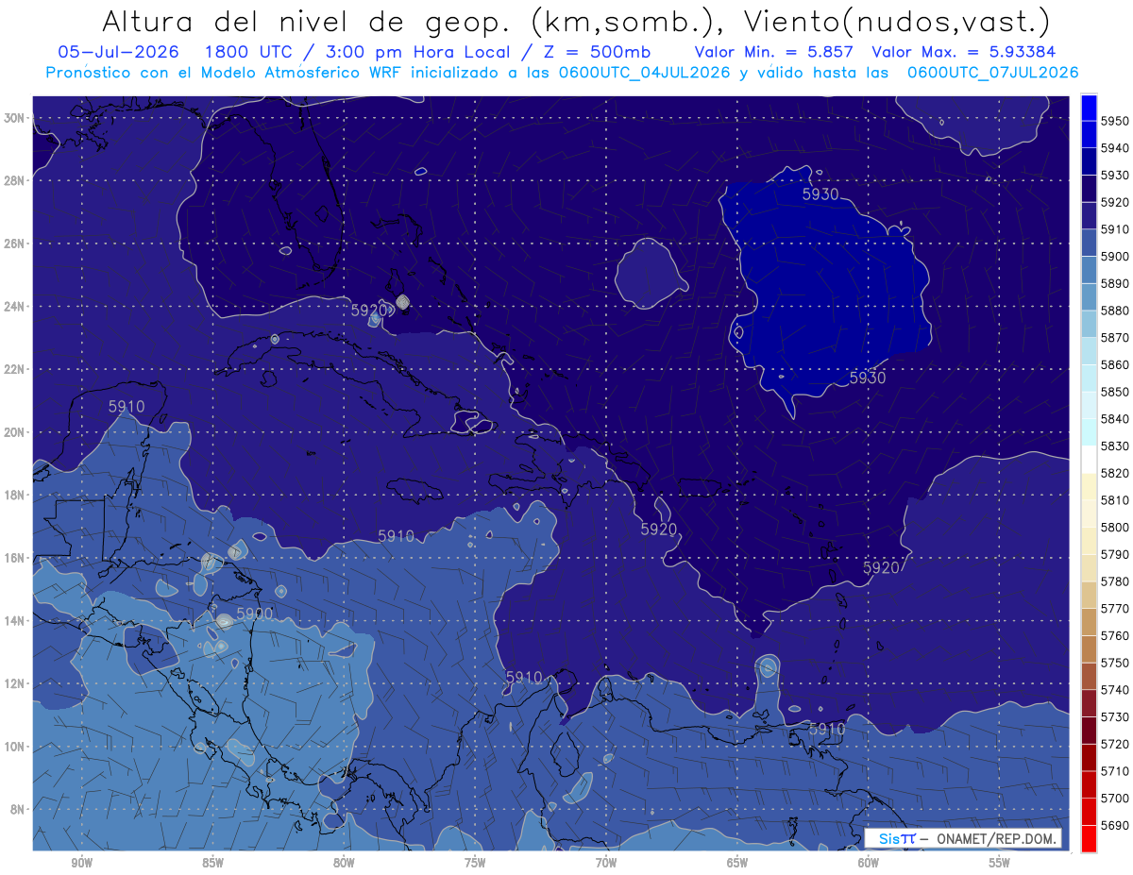Click the white swatch between 5820 and 5830
Viewport: 1133px width, 875px height.
coord(1089,459)
